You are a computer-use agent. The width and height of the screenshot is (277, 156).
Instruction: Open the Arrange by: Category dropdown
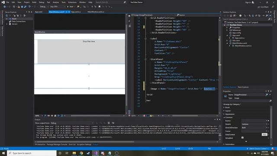pos(232,104)
